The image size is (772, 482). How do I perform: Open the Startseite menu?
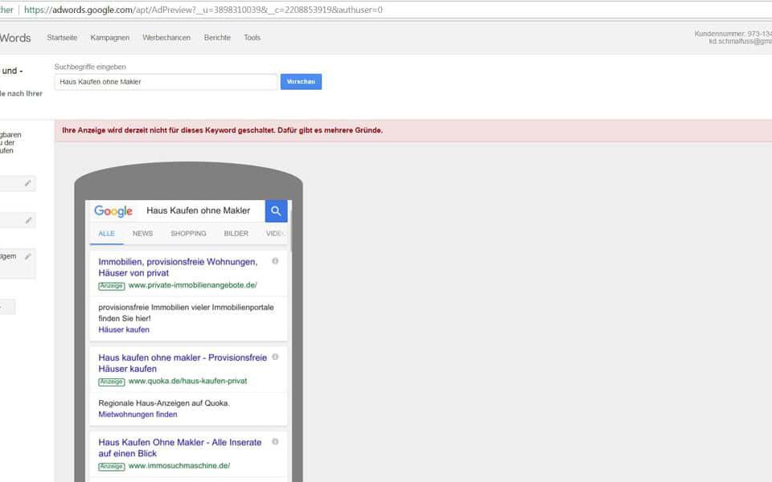(x=62, y=38)
